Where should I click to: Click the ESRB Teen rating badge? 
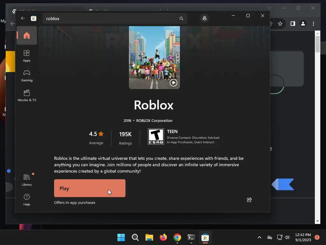[156, 137]
